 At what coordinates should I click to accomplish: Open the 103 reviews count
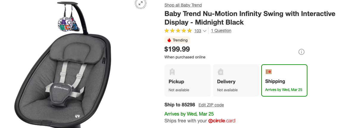click(198, 31)
